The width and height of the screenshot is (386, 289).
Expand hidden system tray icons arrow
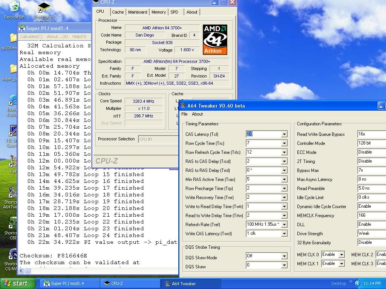(x=358, y=283)
